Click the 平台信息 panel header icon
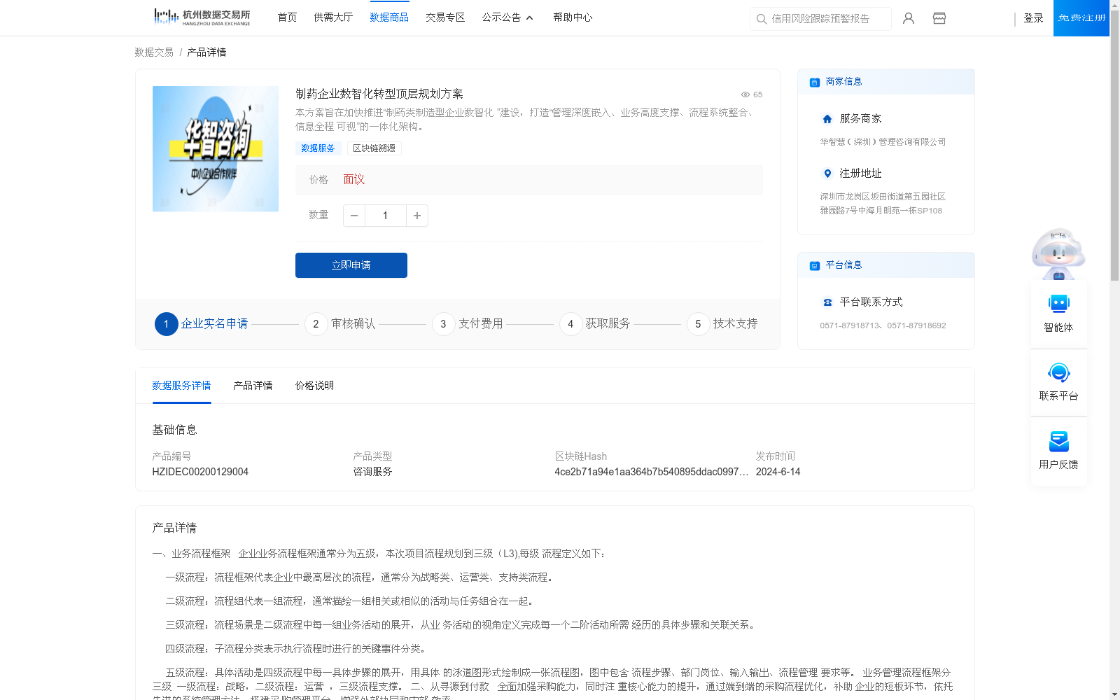1120x700 pixels. (x=815, y=265)
